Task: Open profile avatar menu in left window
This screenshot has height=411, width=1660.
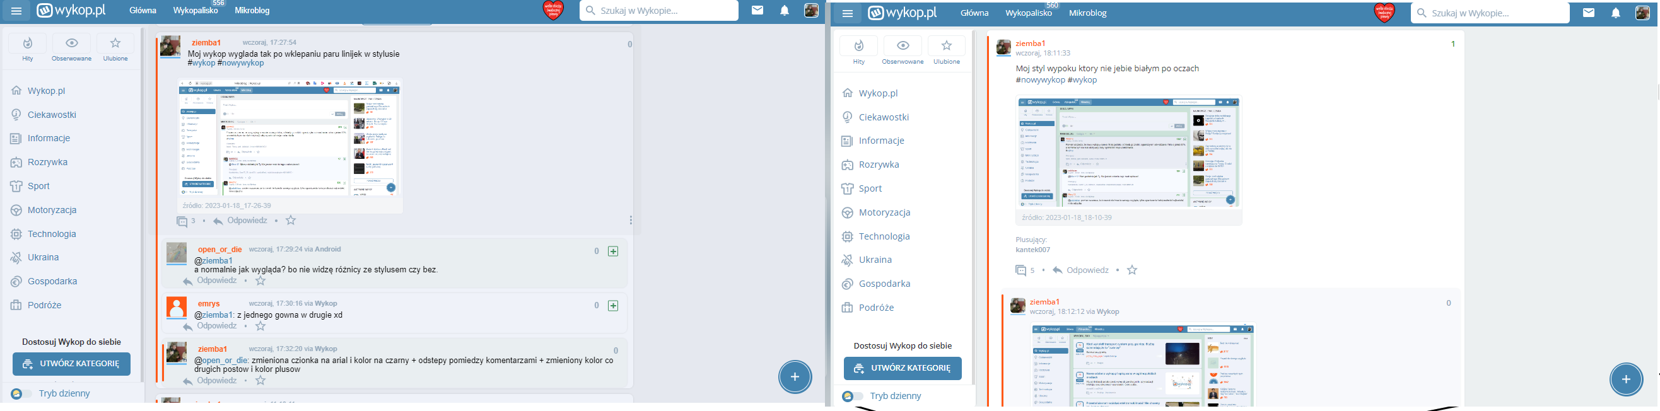Action: (x=811, y=10)
